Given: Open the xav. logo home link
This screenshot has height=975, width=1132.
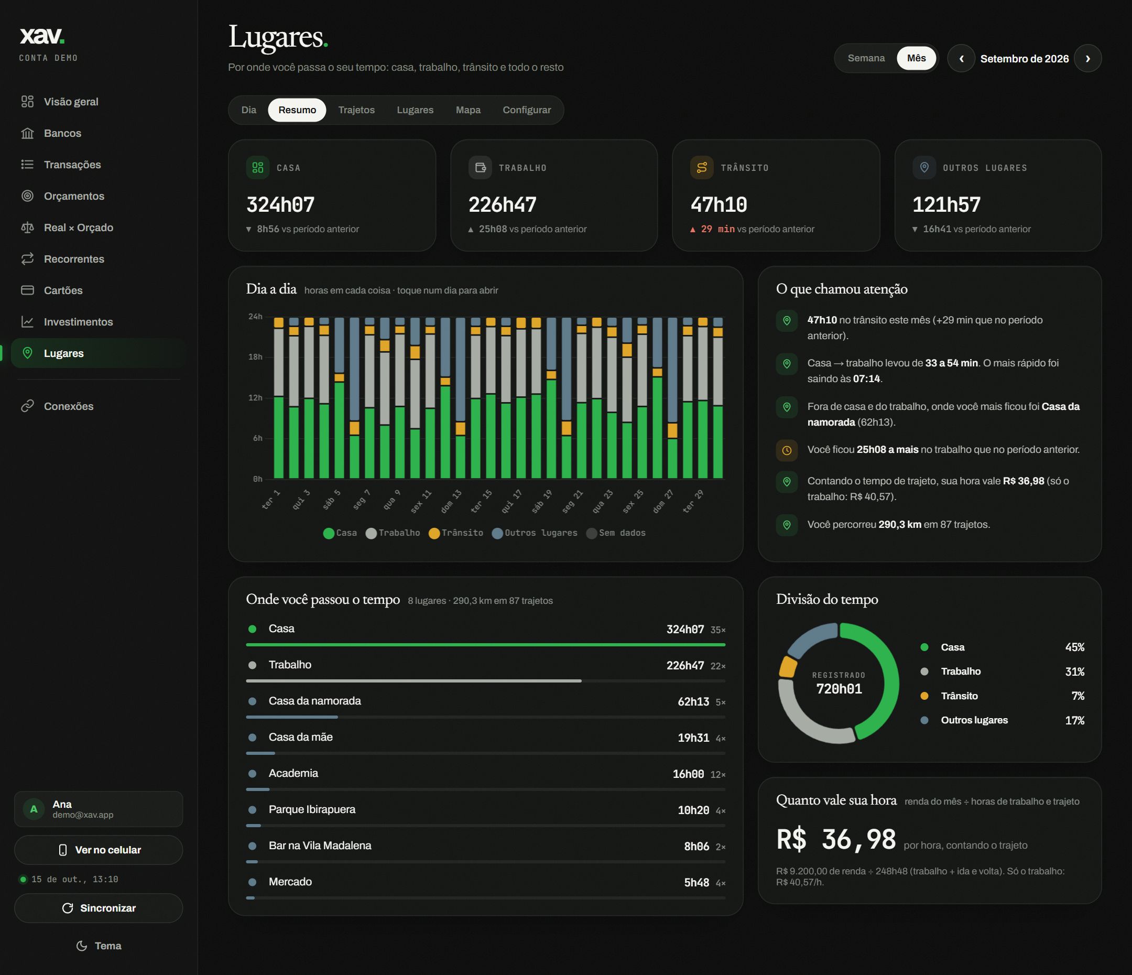Looking at the screenshot, I should coord(42,36).
